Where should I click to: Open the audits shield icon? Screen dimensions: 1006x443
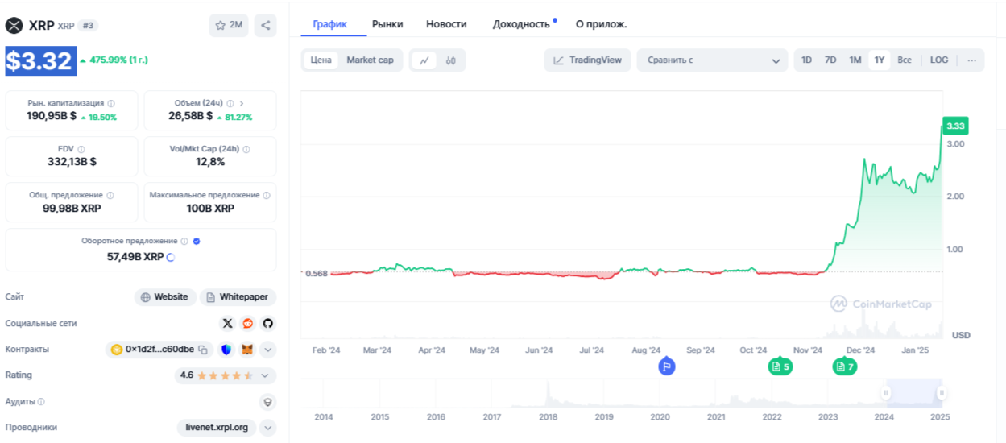[x=267, y=401]
